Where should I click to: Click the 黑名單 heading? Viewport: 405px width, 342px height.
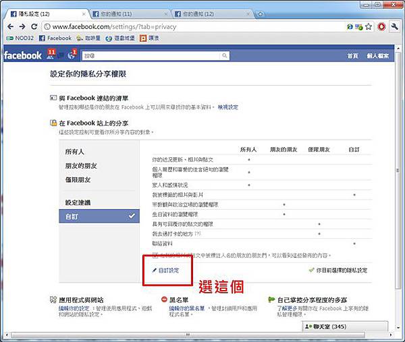coord(179,300)
